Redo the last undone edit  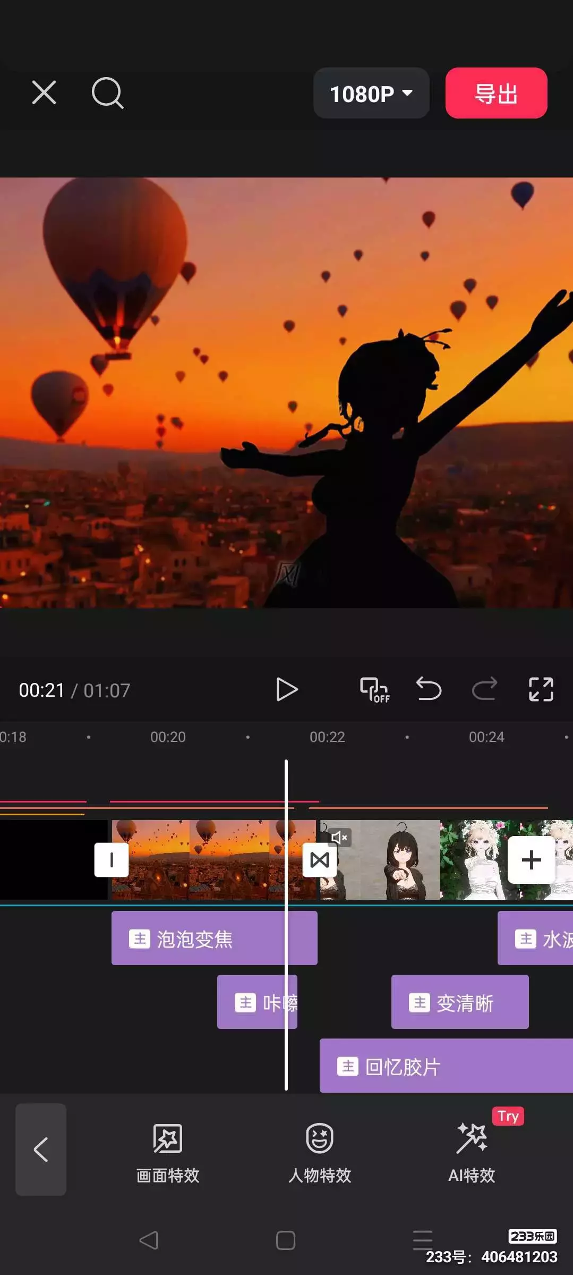pyautogui.click(x=484, y=689)
